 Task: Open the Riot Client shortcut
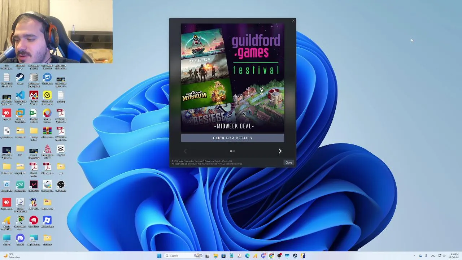[34, 221]
